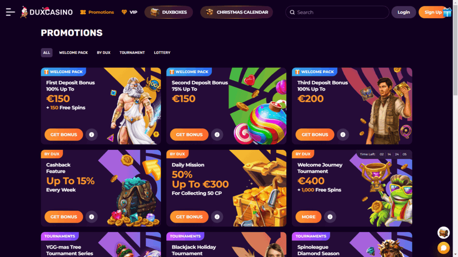Viewport: 458px width, 257px height.
Task: Open the Christmas Calendar
Action: 237,12
